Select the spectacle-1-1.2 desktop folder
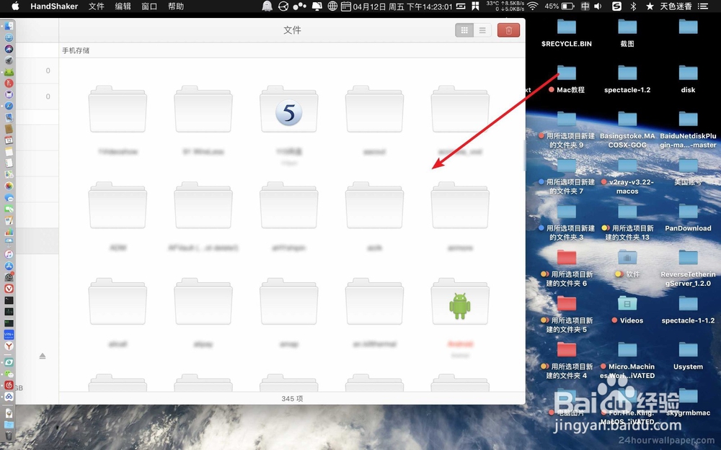This screenshot has width=721, height=450. (688, 310)
